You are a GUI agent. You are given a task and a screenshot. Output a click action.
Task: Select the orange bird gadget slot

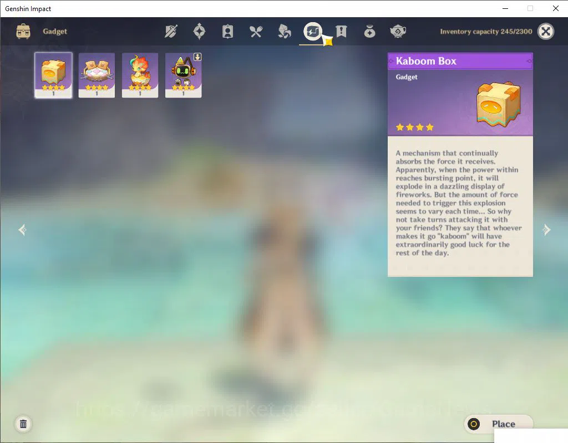(140, 75)
